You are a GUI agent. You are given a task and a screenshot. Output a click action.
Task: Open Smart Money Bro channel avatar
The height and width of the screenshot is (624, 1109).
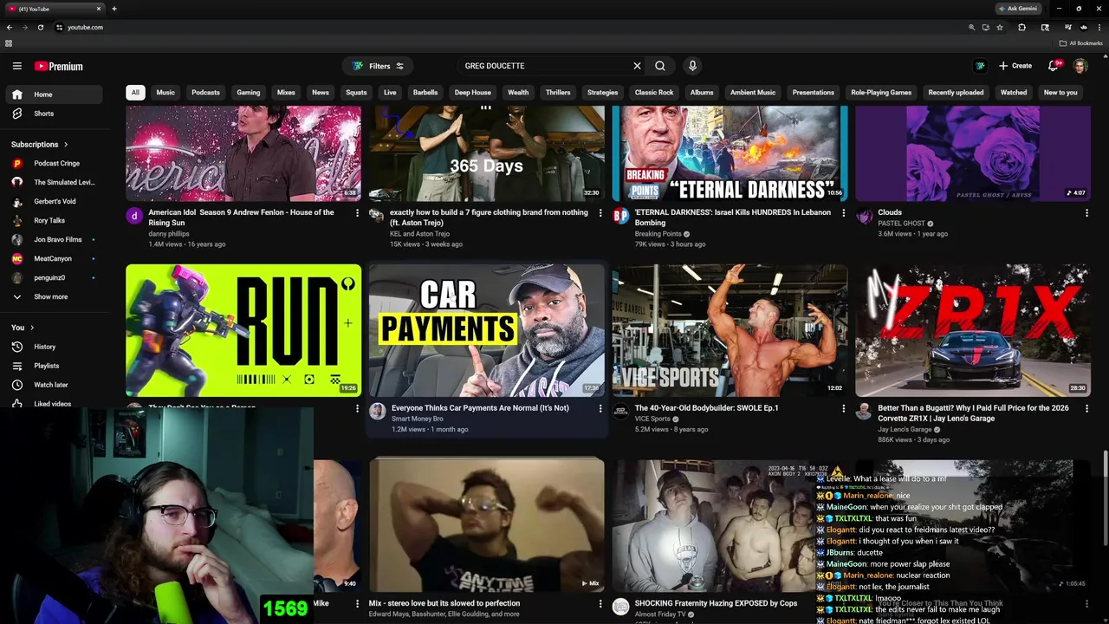(x=378, y=412)
